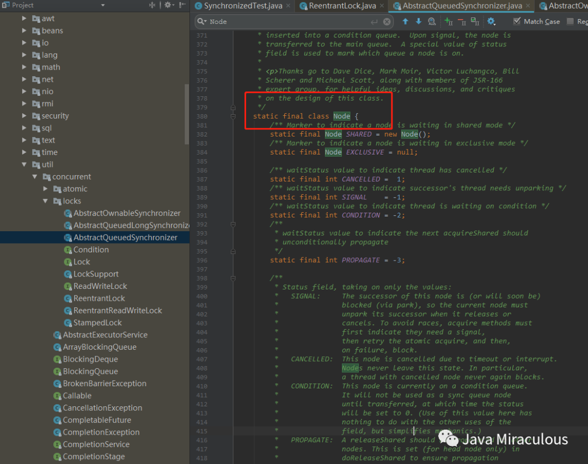Open ReentrantReadWriteLock class

click(118, 311)
